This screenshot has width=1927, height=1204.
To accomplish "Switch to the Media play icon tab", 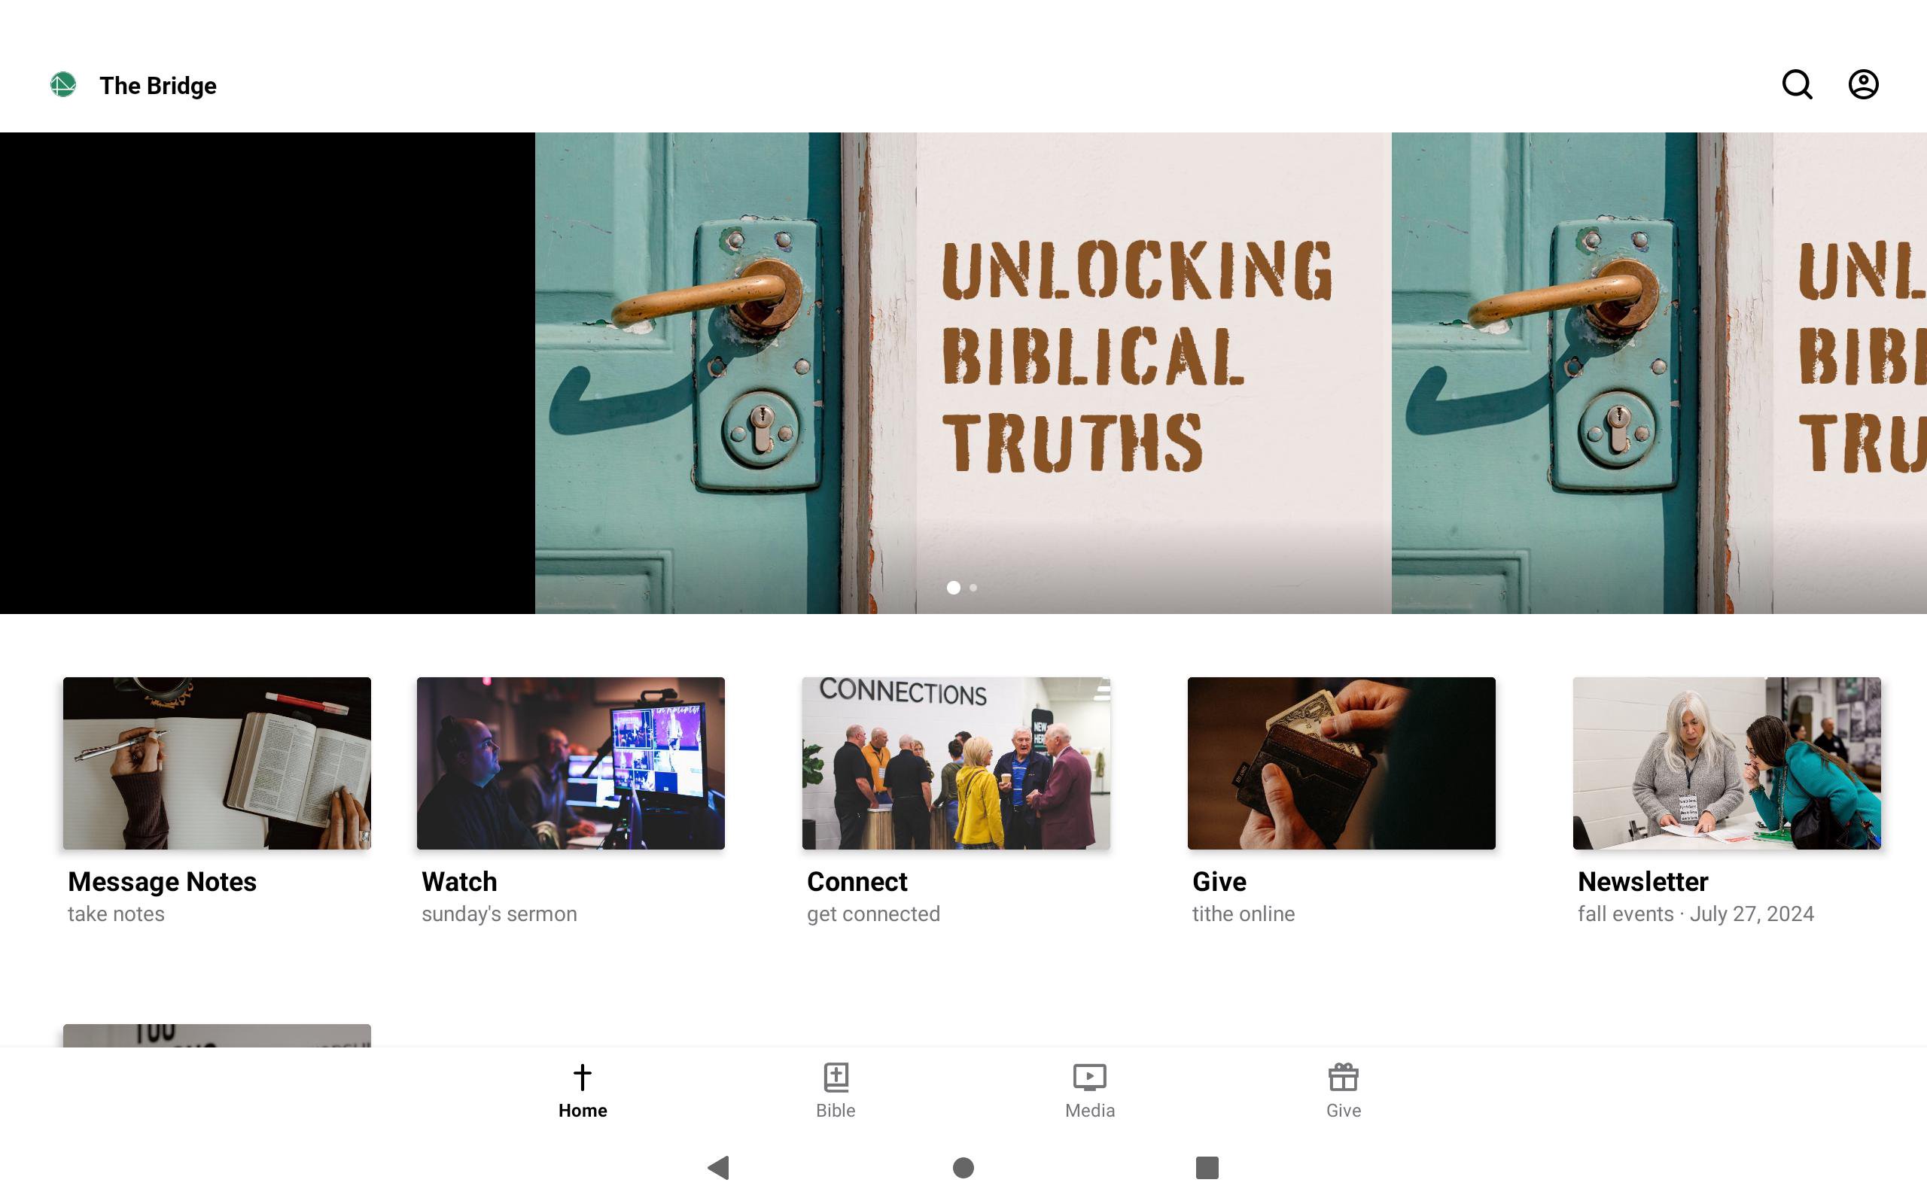I will click(x=1089, y=1077).
